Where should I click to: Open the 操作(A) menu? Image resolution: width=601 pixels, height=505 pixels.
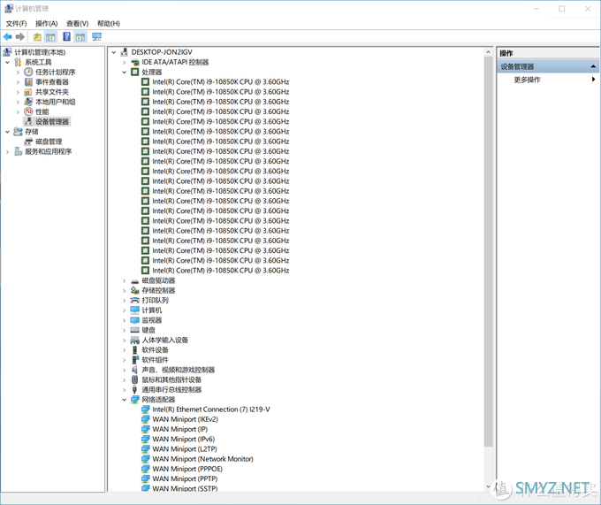tap(46, 23)
